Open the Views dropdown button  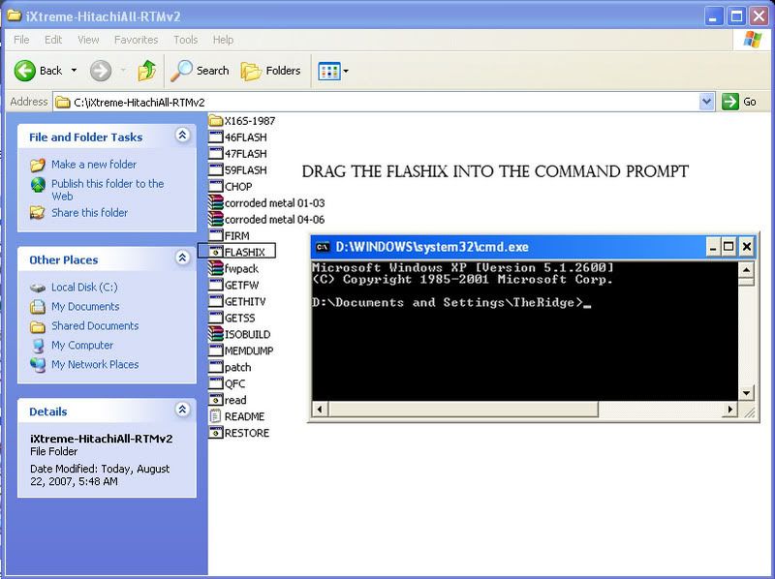coord(333,71)
